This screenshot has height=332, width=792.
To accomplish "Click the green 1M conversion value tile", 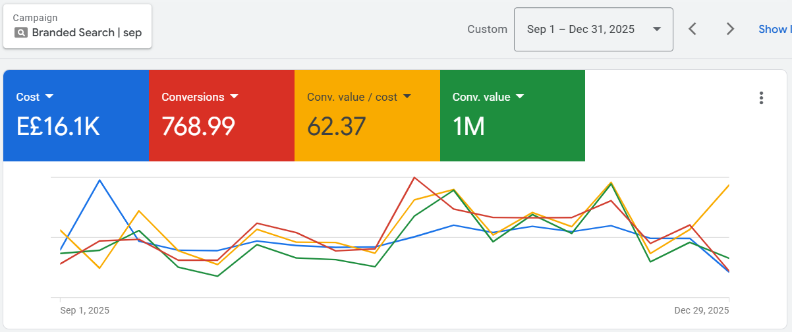I will pyautogui.click(x=468, y=126).
